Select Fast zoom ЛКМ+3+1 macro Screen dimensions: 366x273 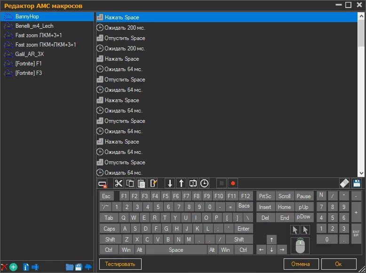pos(47,35)
